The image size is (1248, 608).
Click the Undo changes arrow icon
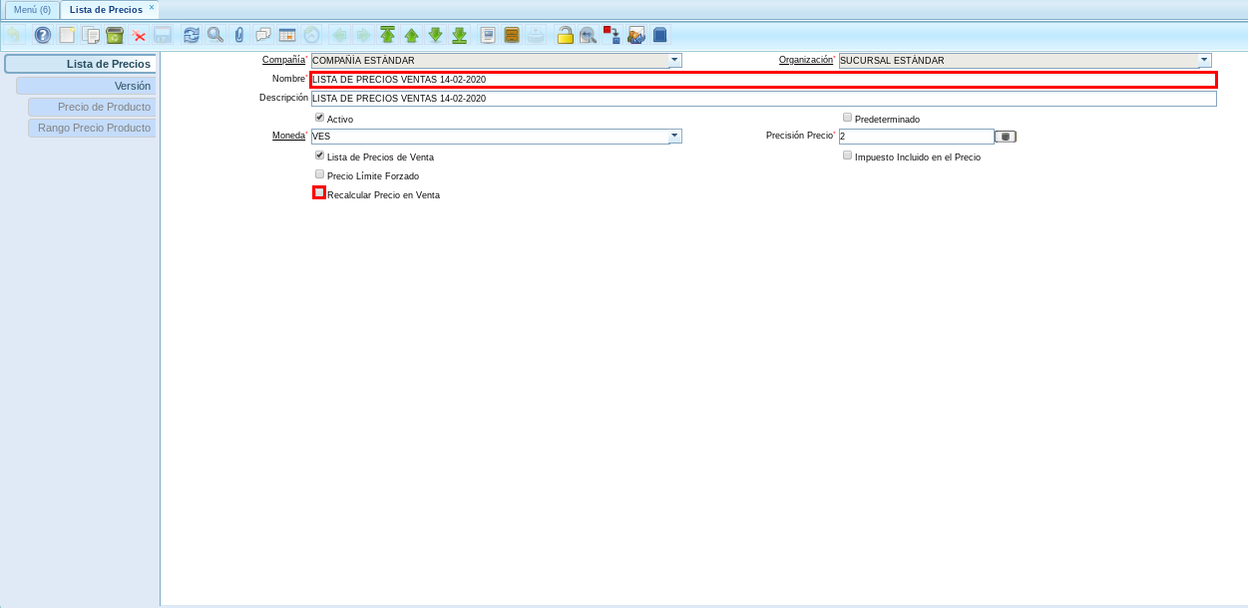point(14,35)
